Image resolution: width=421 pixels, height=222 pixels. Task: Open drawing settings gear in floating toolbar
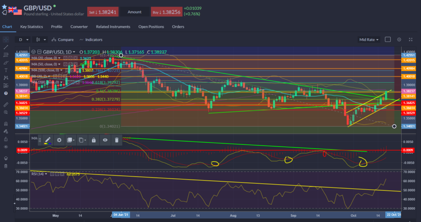pos(59,140)
